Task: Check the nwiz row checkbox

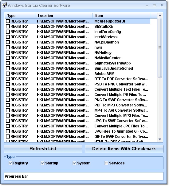Action: (x=8, y=48)
